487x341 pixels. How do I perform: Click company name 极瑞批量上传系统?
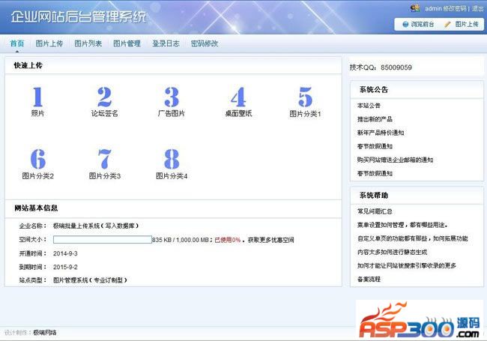point(95,226)
